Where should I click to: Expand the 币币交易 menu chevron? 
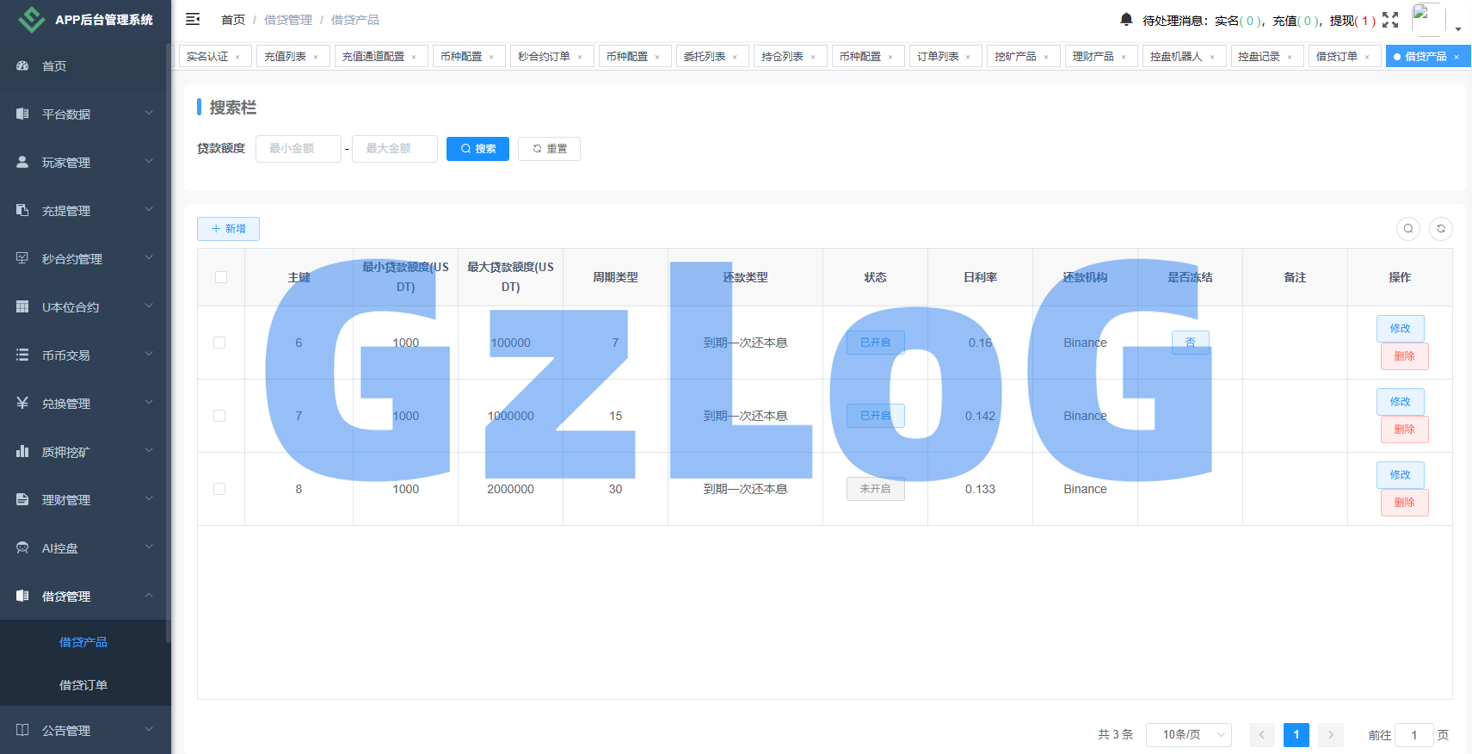[x=149, y=354]
